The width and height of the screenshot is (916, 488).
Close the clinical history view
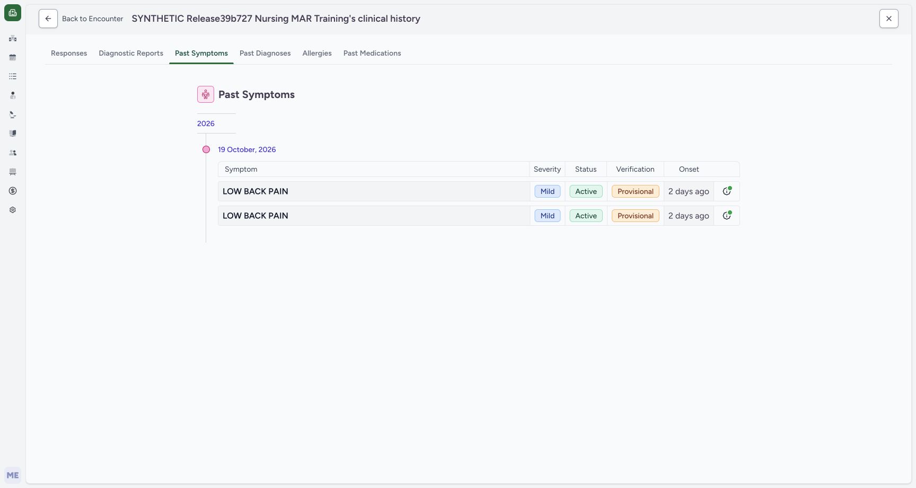889,19
